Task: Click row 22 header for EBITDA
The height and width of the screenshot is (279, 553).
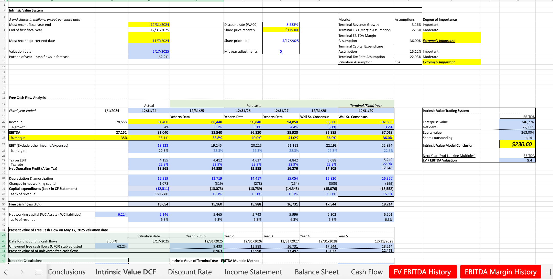Action: 4,132
